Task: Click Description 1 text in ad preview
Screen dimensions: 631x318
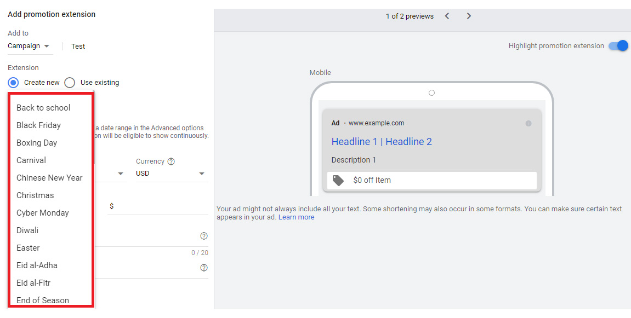Action: point(354,160)
